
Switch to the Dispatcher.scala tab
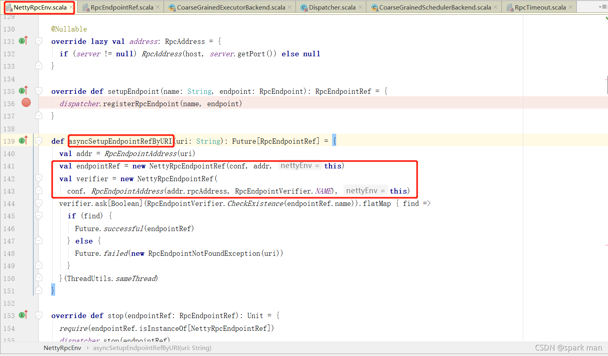pyautogui.click(x=332, y=8)
